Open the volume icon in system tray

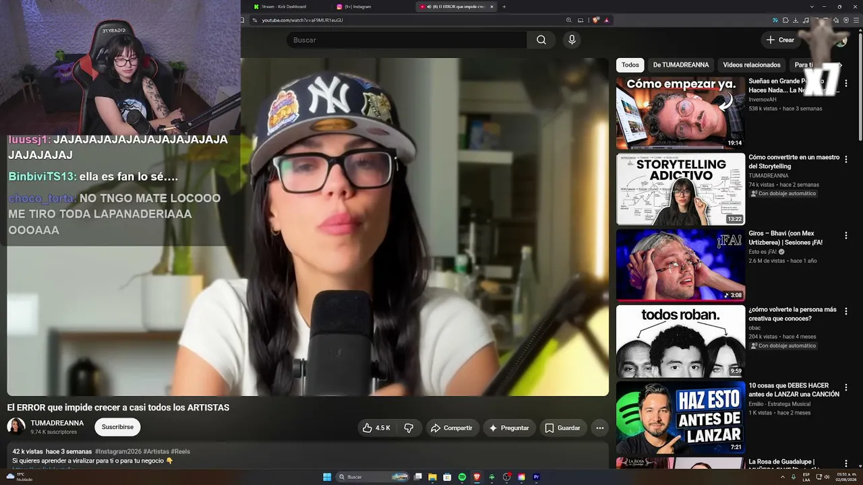point(827,477)
